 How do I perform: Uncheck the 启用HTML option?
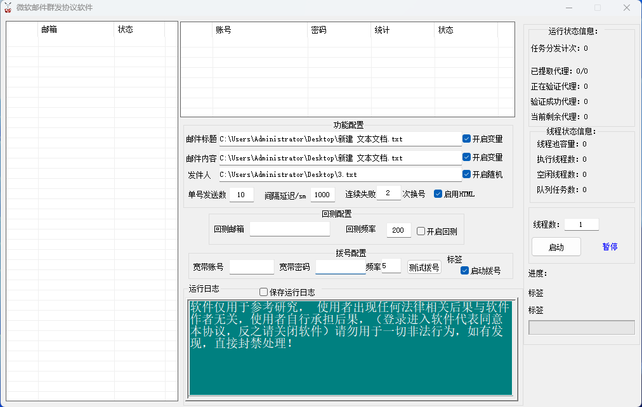pos(438,194)
